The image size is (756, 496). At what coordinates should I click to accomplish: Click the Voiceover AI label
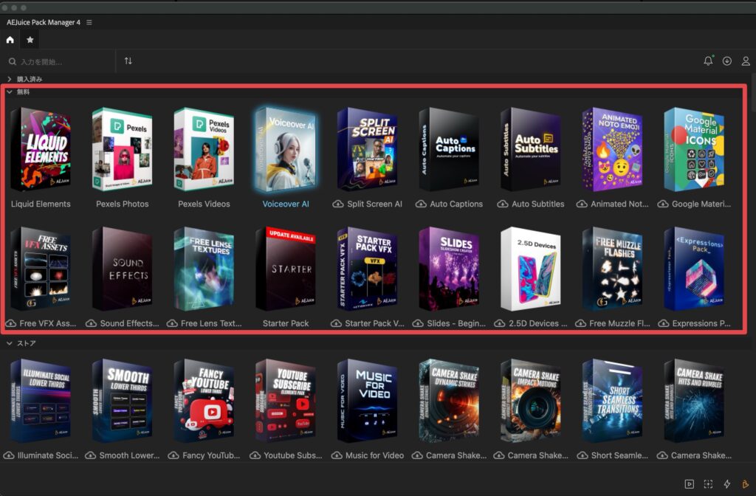286,204
